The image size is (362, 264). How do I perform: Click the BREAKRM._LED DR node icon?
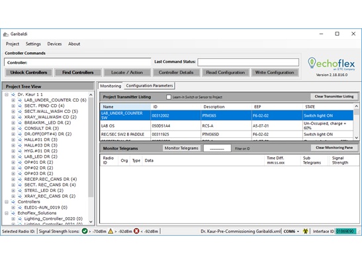pyautogui.click(x=20, y=123)
